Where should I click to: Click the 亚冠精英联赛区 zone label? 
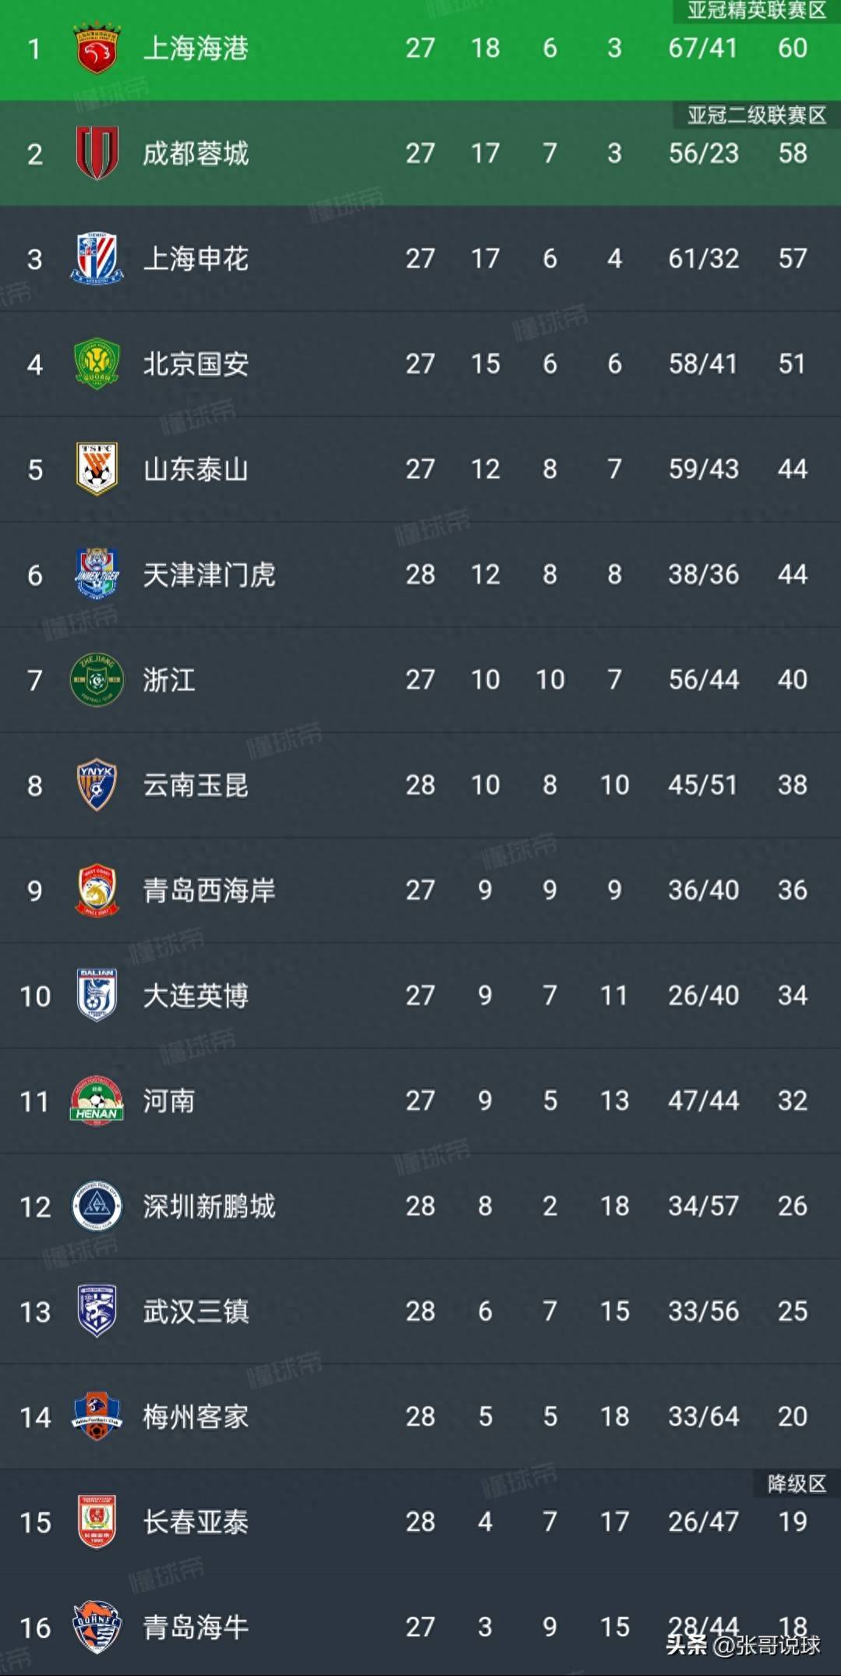[x=756, y=10]
